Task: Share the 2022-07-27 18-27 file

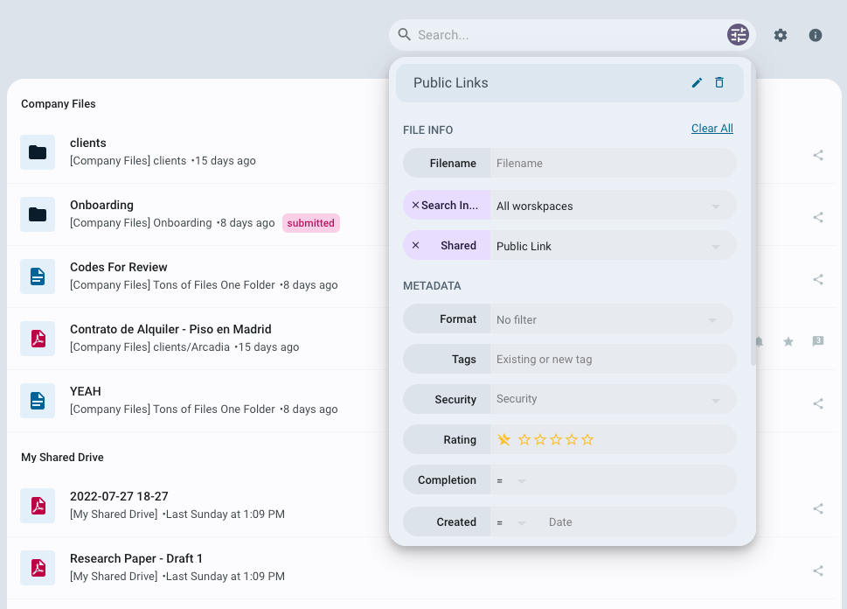Action: pyautogui.click(x=818, y=508)
